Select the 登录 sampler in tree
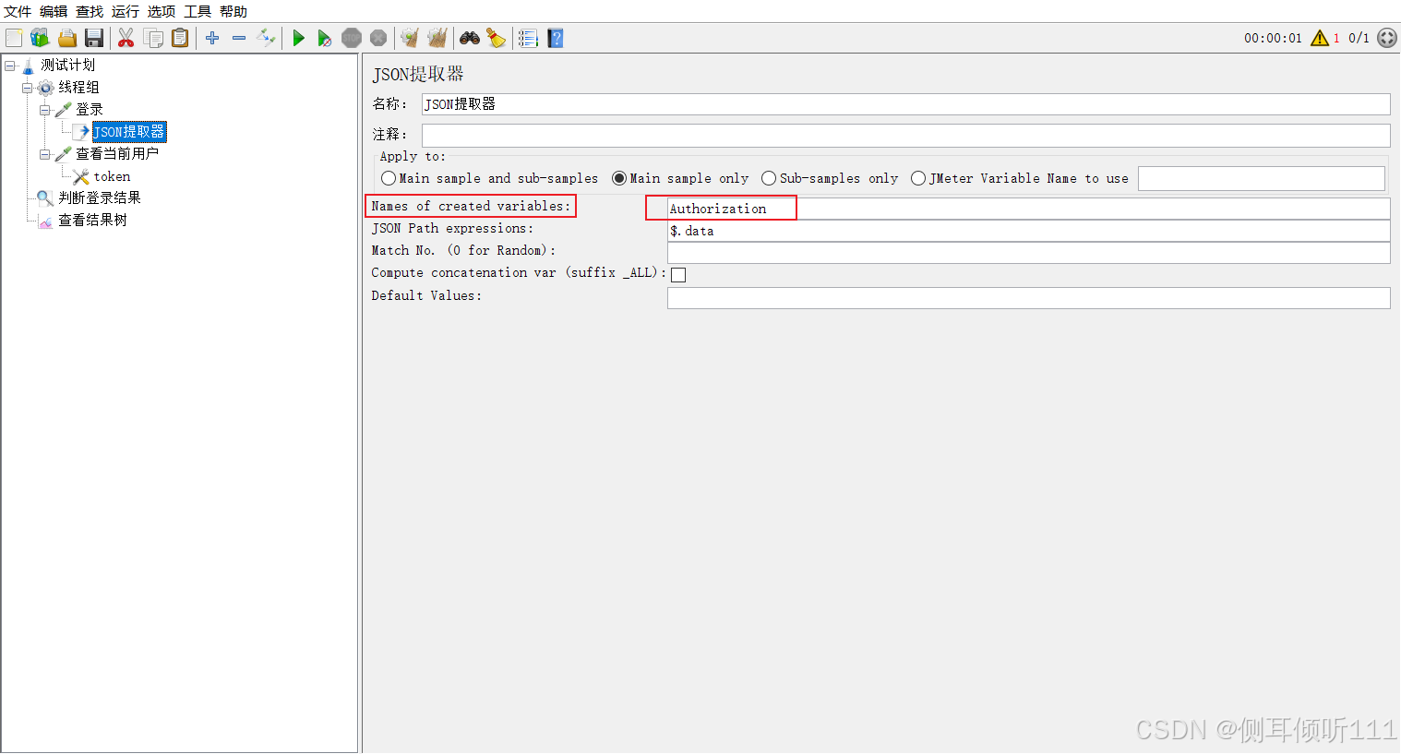1401x754 pixels. (90, 109)
